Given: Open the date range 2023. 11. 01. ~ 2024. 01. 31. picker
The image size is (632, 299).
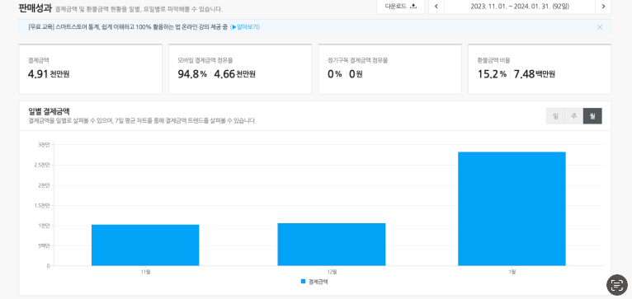Looking at the screenshot, I should 520,7.
